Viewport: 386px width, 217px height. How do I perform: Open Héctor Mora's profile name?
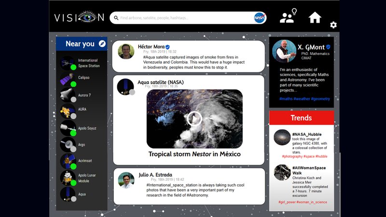151,47
